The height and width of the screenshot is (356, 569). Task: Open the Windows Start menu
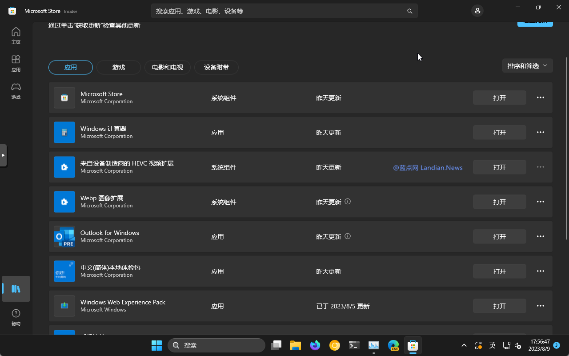click(x=156, y=345)
